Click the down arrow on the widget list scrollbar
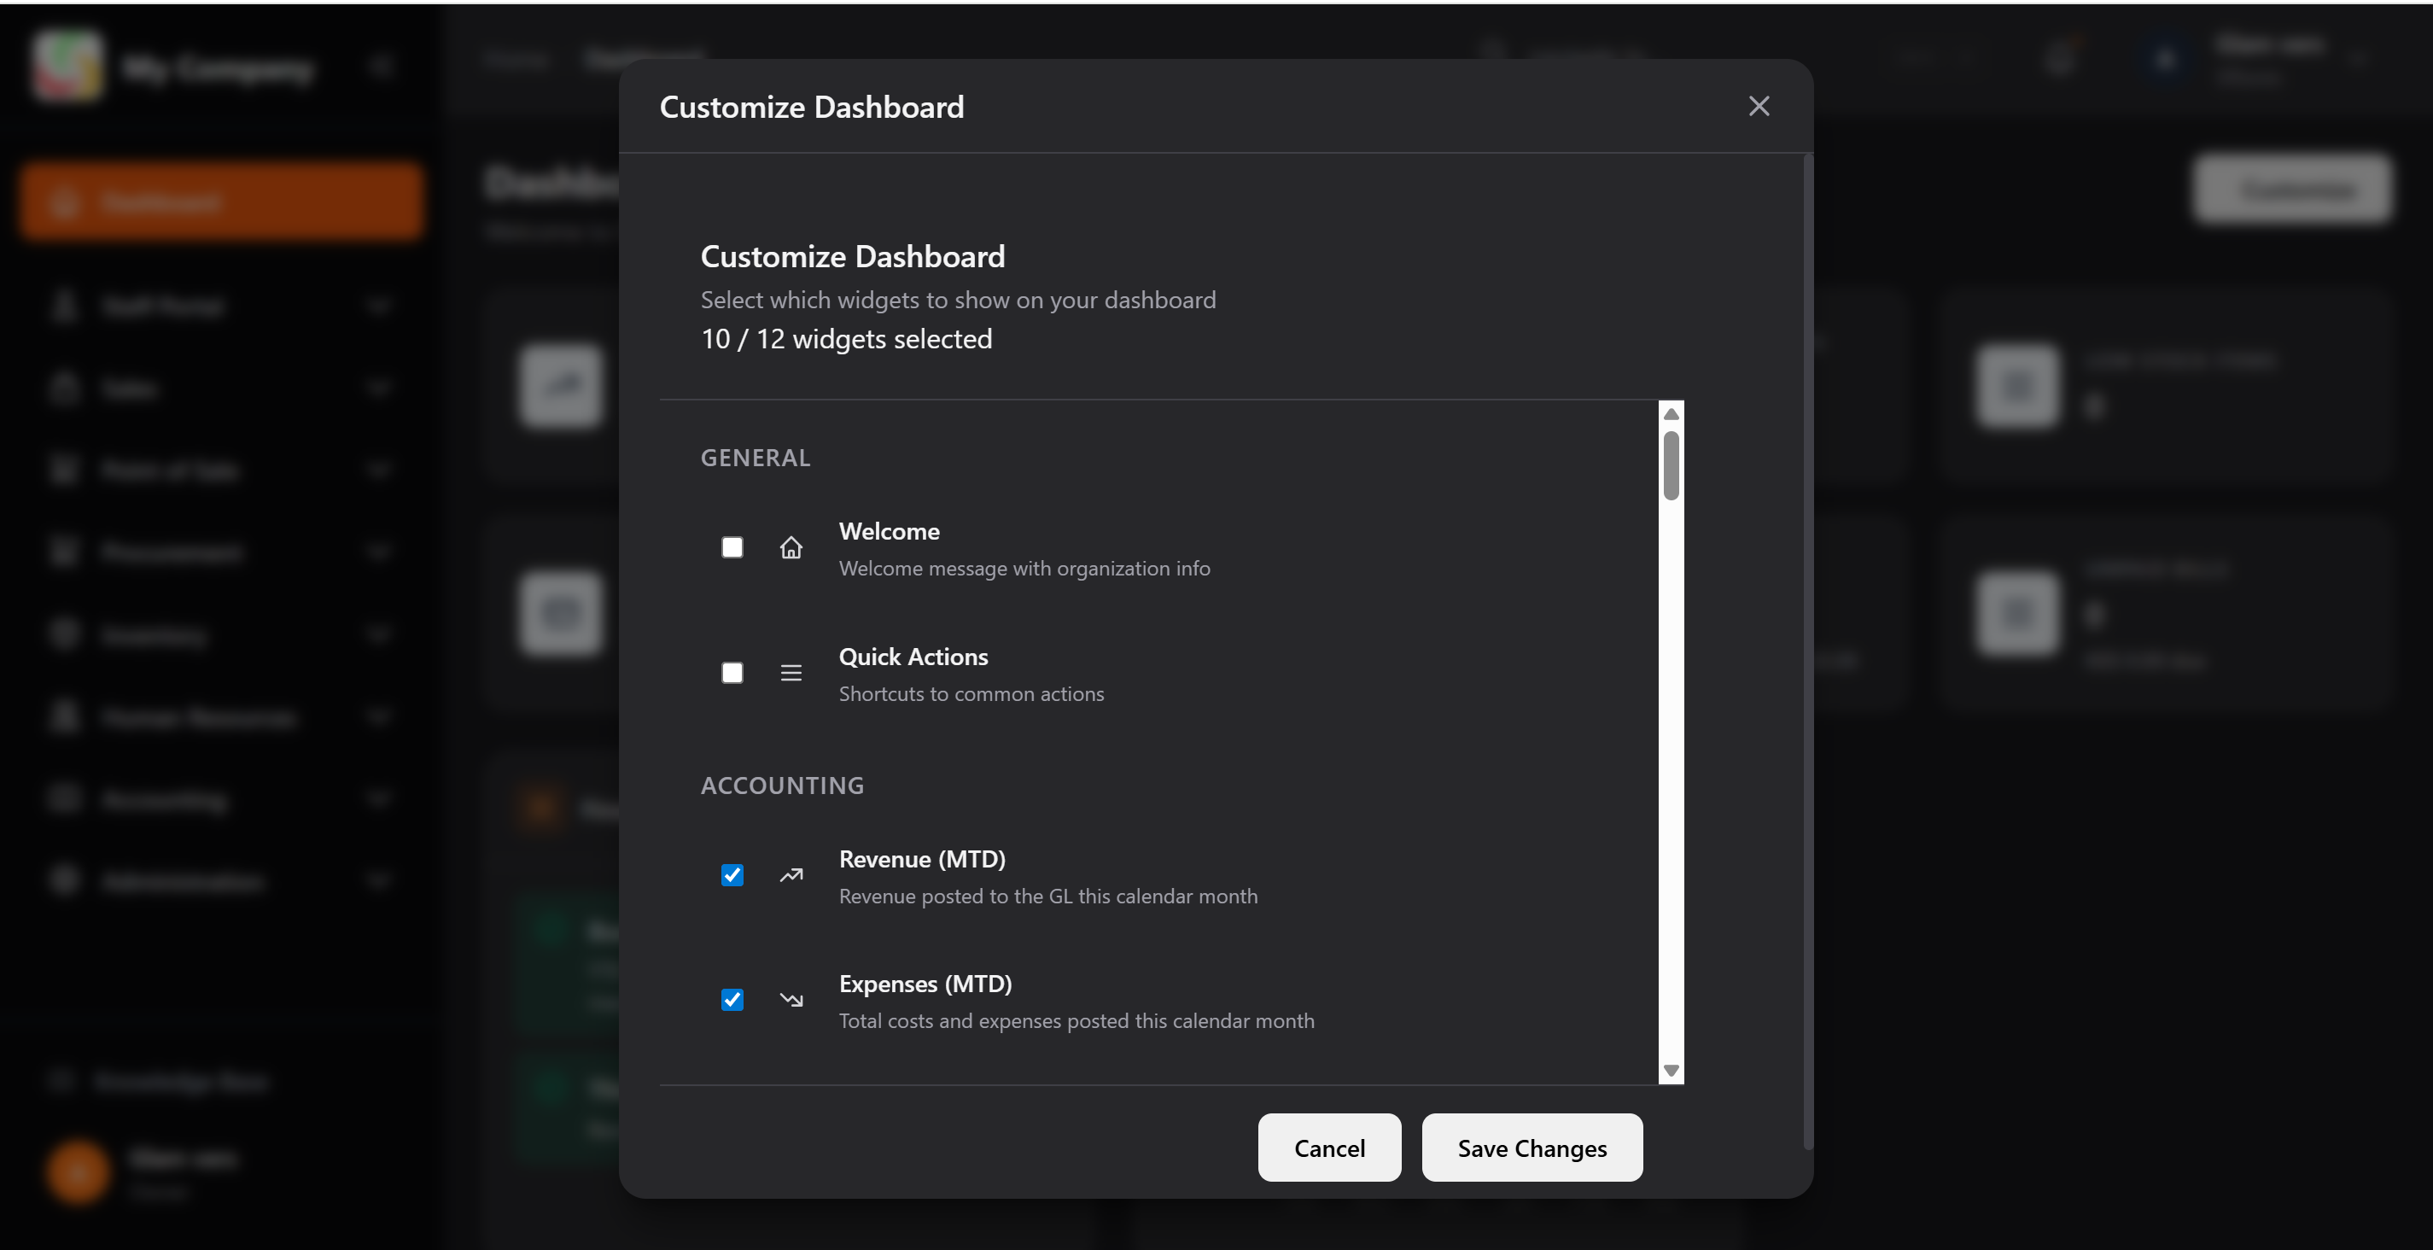The image size is (2433, 1250). [x=1672, y=1071]
